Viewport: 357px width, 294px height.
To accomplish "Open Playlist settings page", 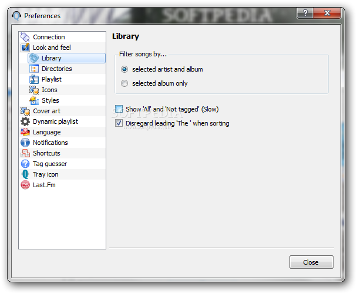I will pos(66,79).
